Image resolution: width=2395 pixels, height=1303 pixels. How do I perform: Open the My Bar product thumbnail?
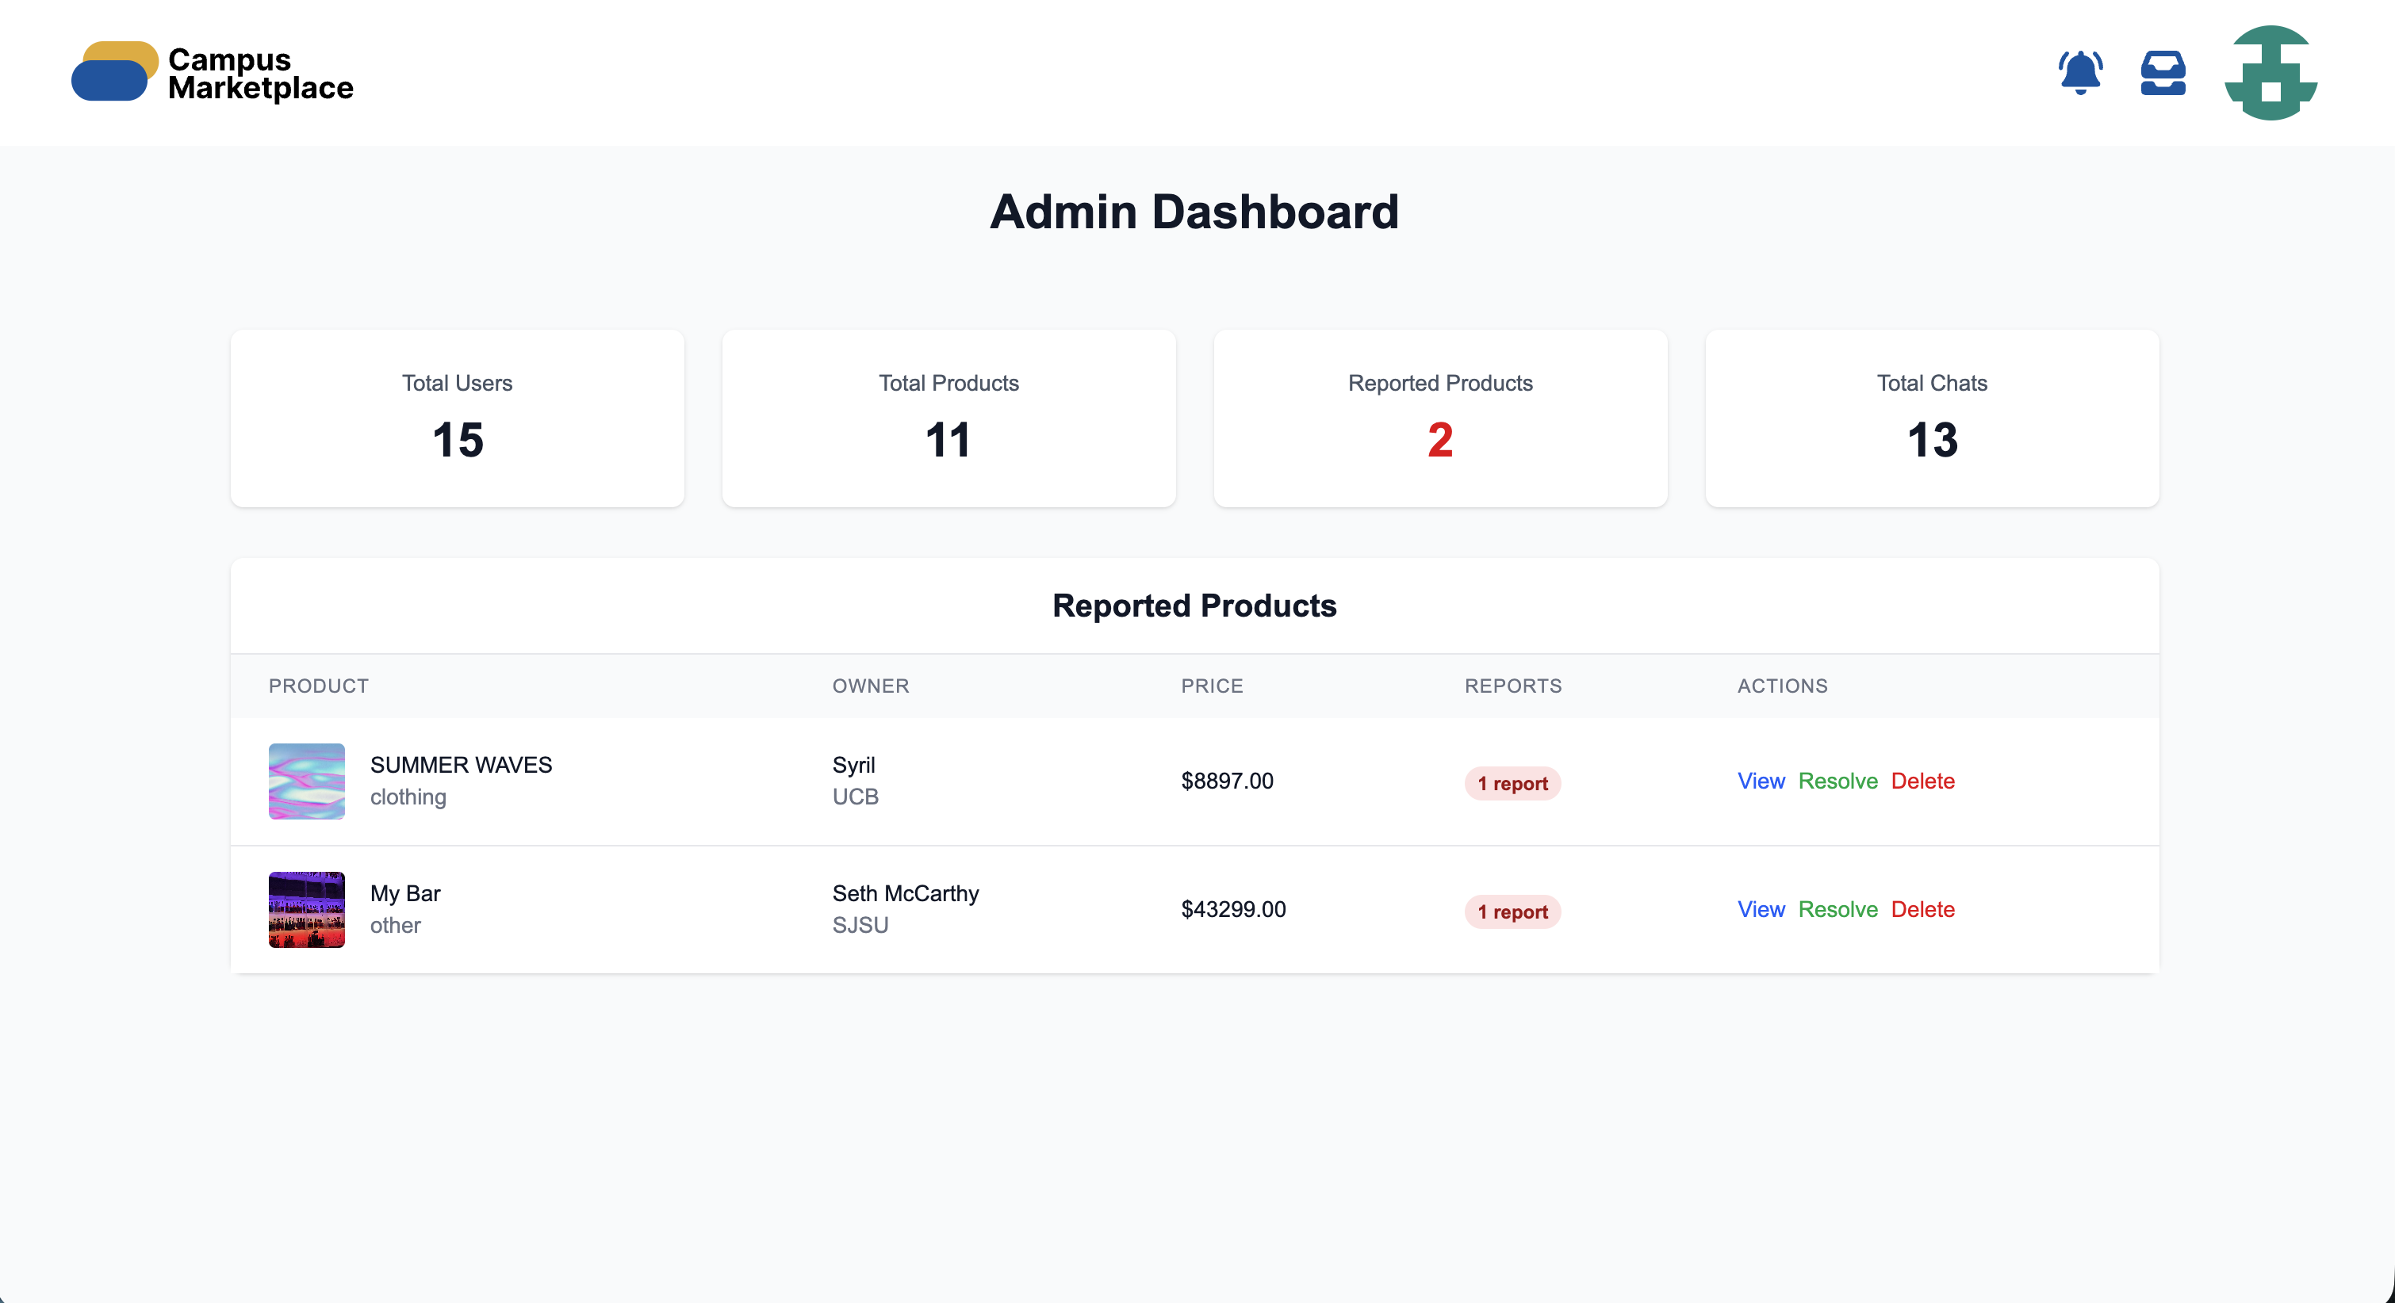pos(306,909)
